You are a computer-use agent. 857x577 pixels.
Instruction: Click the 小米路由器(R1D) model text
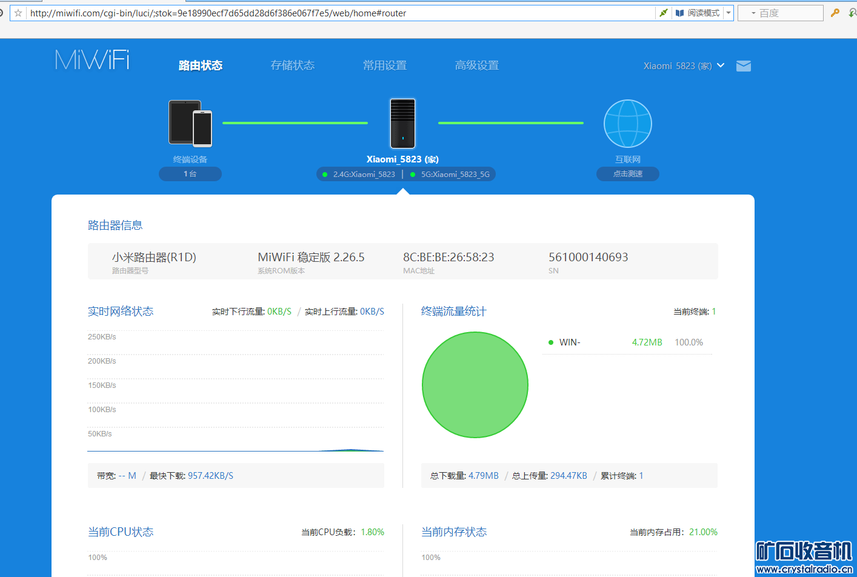pos(154,257)
